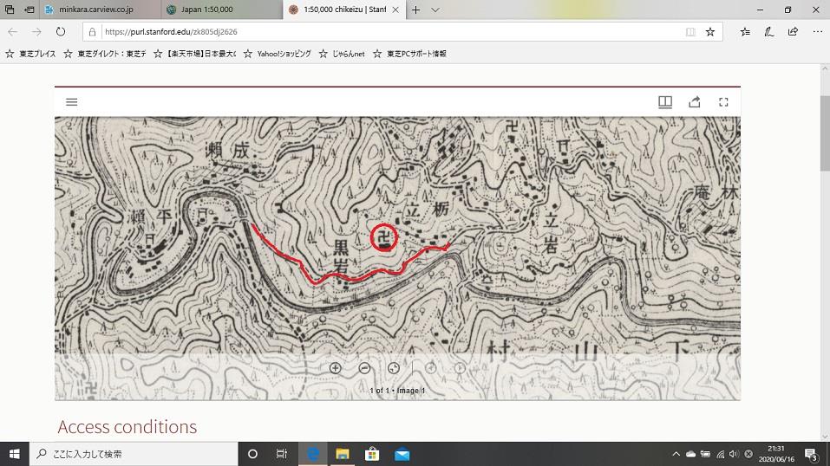Open the add notes pen tool
Viewport: 830px width, 466px height.
768,32
